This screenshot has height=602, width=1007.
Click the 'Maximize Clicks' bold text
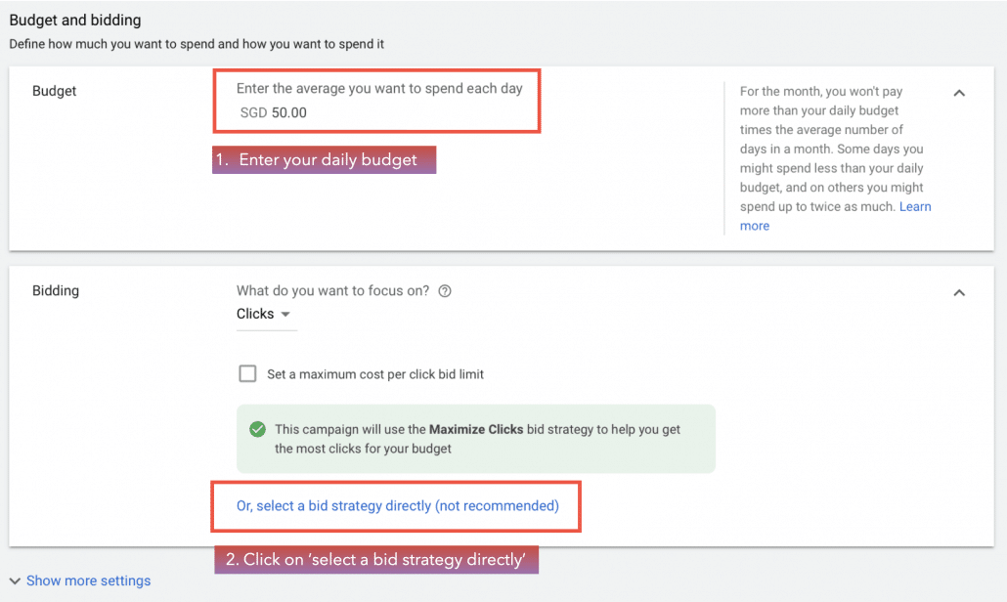[476, 429]
